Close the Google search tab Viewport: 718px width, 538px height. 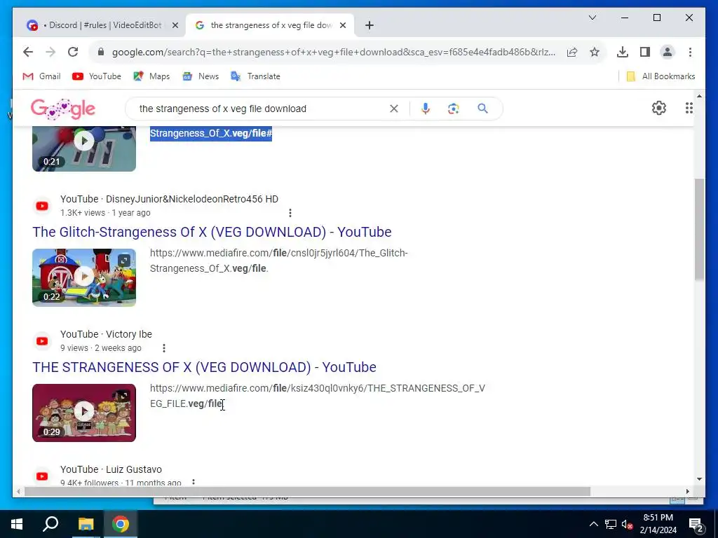click(x=342, y=26)
